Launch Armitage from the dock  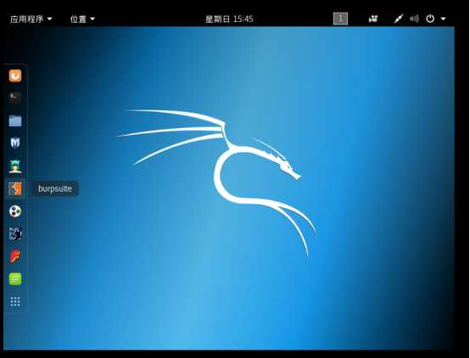click(15, 166)
